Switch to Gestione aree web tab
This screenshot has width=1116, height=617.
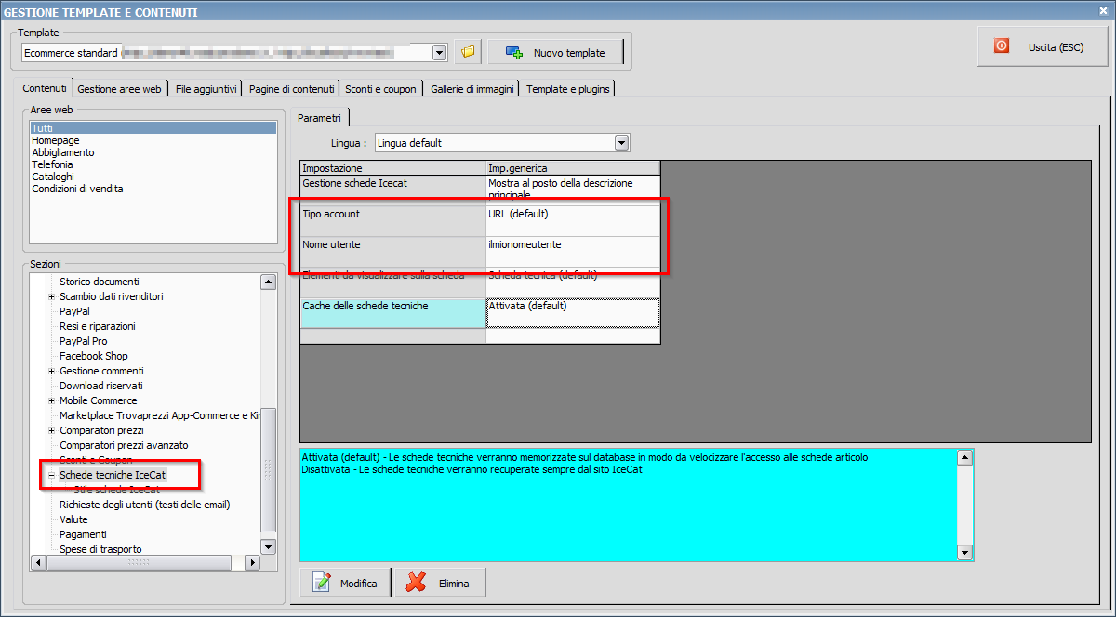point(120,89)
